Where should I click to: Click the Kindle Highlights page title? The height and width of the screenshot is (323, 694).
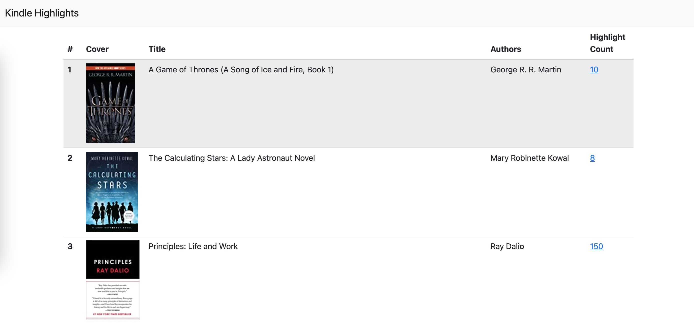(42, 13)
